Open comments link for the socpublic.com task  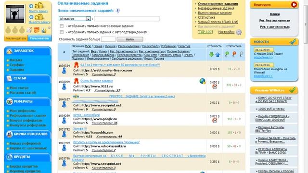tap(109, 136)
